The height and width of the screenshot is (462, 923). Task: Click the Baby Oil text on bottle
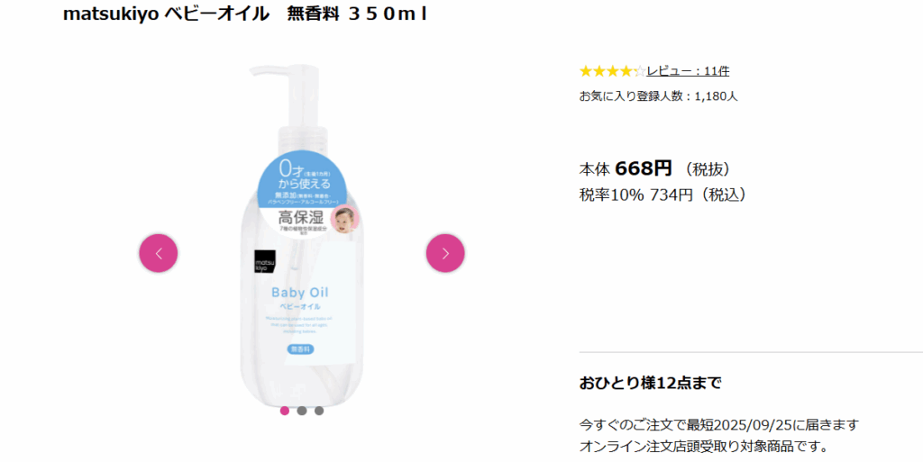299,292
